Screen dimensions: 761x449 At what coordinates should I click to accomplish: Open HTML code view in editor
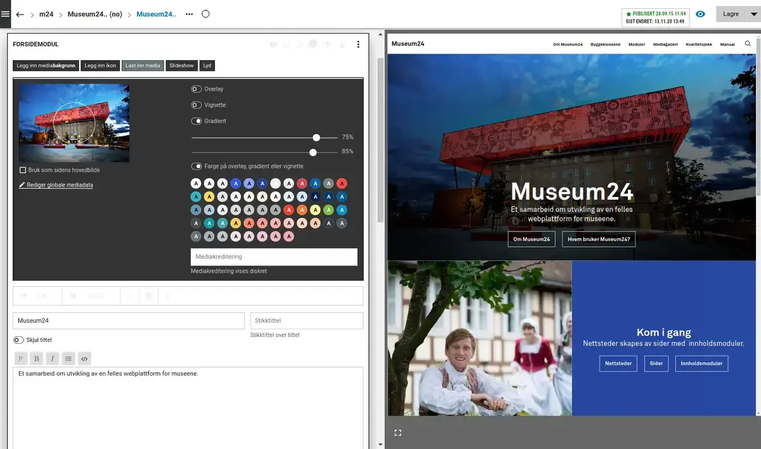tap(84, 358)
